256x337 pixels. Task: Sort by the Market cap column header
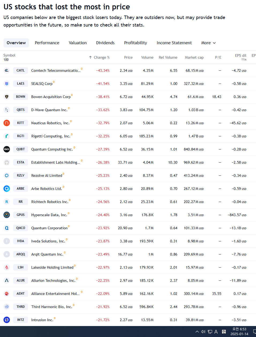pos(194,57)
